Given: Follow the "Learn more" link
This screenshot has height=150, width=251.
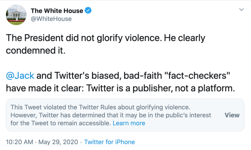Looking at the screenshot, I should 129,123.
